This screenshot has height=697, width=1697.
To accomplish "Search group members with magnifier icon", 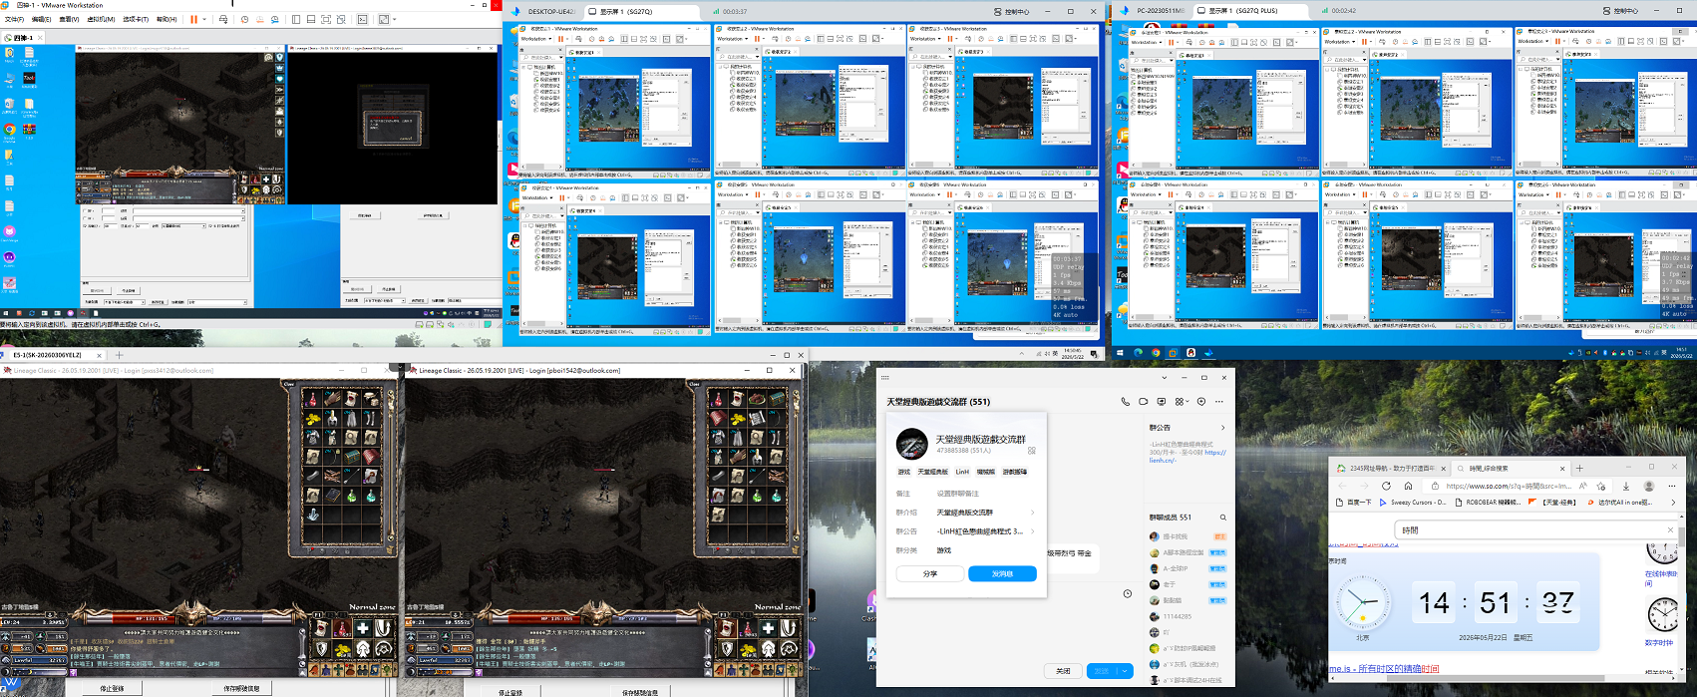I will click(1223, 518).
